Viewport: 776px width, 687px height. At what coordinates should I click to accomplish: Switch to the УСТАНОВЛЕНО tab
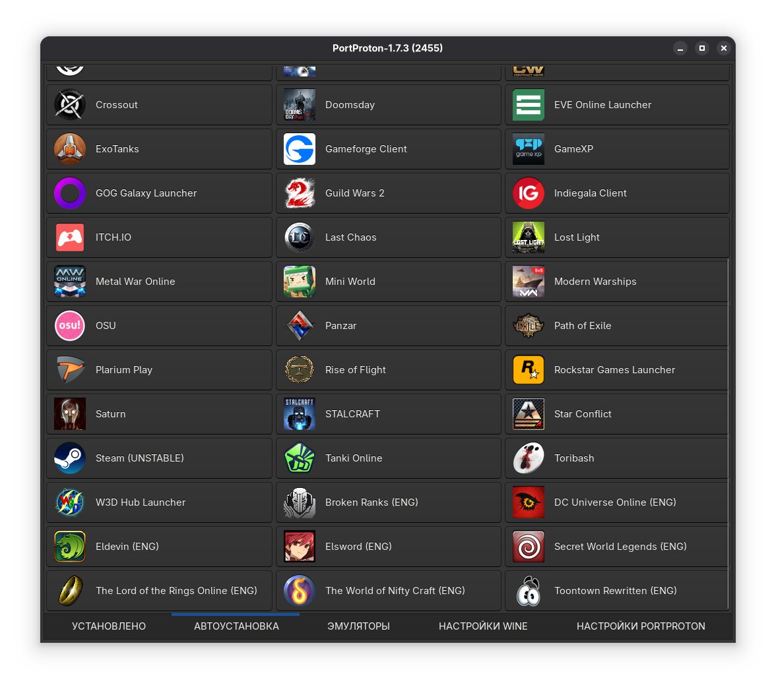(x=109, y=626)
